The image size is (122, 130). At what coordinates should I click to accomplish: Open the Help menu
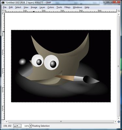click(87, 7)
